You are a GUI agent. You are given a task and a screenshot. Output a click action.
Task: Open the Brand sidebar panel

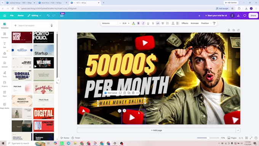[x=5, y=55]
